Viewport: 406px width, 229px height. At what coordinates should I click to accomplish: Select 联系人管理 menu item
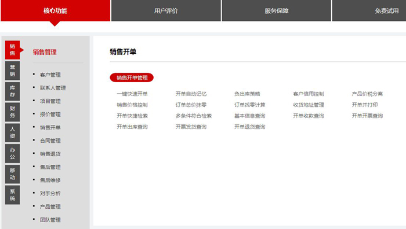53,88
